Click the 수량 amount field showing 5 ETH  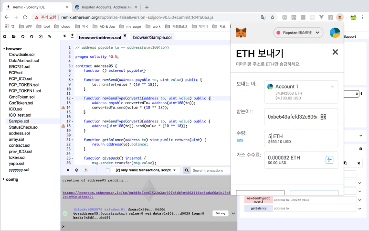301,138
